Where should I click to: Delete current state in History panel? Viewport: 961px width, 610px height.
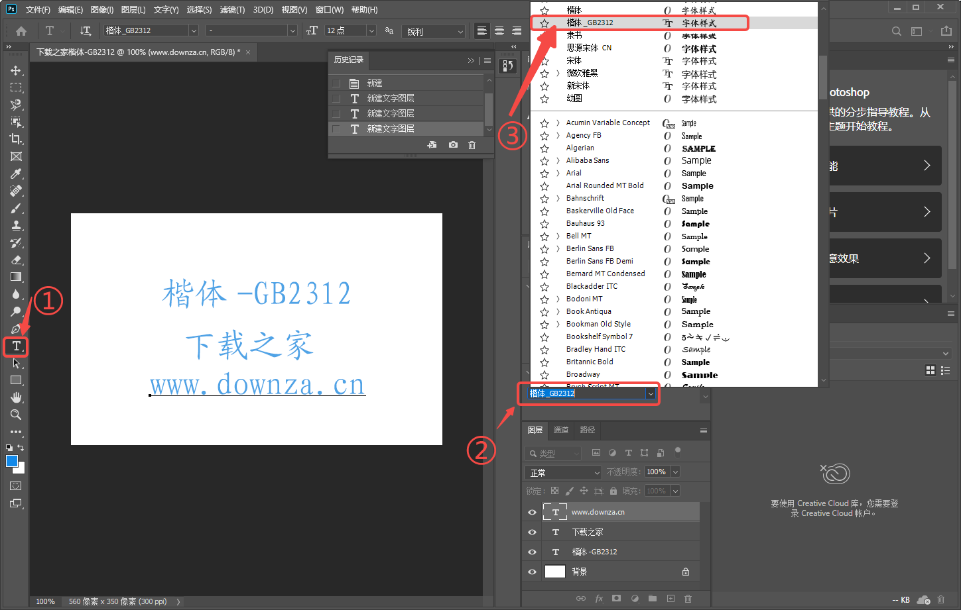coord(472,144)
